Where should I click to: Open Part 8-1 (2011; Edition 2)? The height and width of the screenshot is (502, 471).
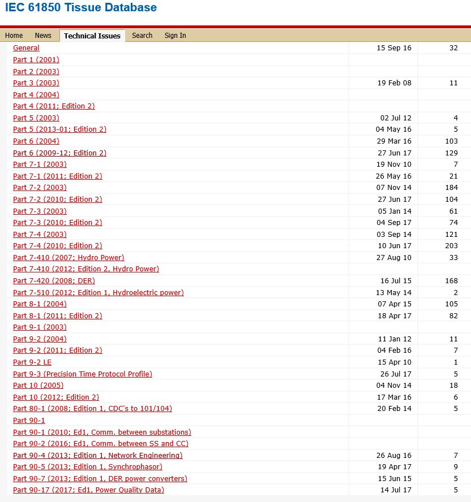coord(57,315)
